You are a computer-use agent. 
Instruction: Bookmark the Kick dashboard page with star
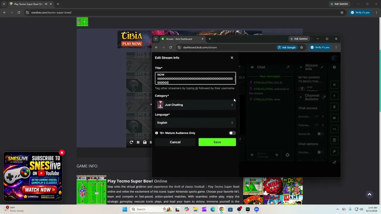tap(302, 47)
